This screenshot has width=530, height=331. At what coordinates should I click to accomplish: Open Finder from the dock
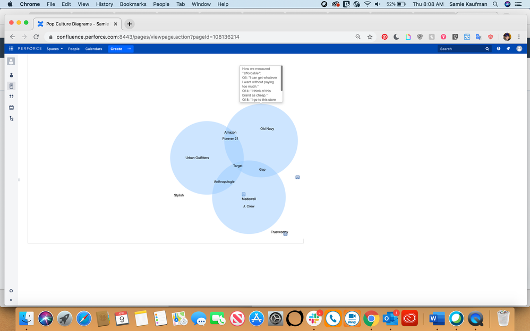pos(27,318)
